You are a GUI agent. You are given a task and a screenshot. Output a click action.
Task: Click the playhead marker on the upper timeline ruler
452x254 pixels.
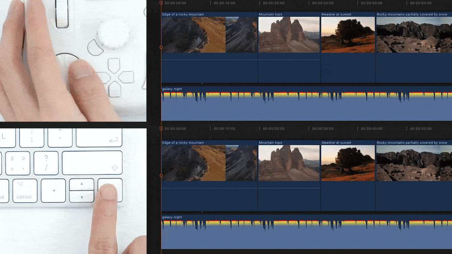coord(161,3)
